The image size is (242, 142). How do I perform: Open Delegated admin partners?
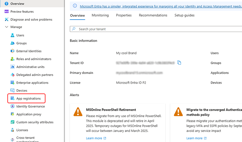click(35, 75)
